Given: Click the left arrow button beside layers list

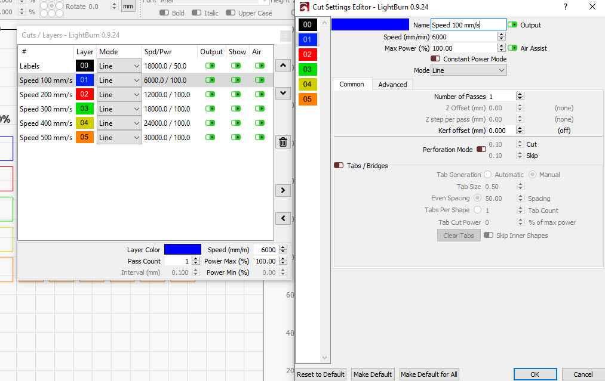Looking at the screenshot, I should tap(283, 218).
